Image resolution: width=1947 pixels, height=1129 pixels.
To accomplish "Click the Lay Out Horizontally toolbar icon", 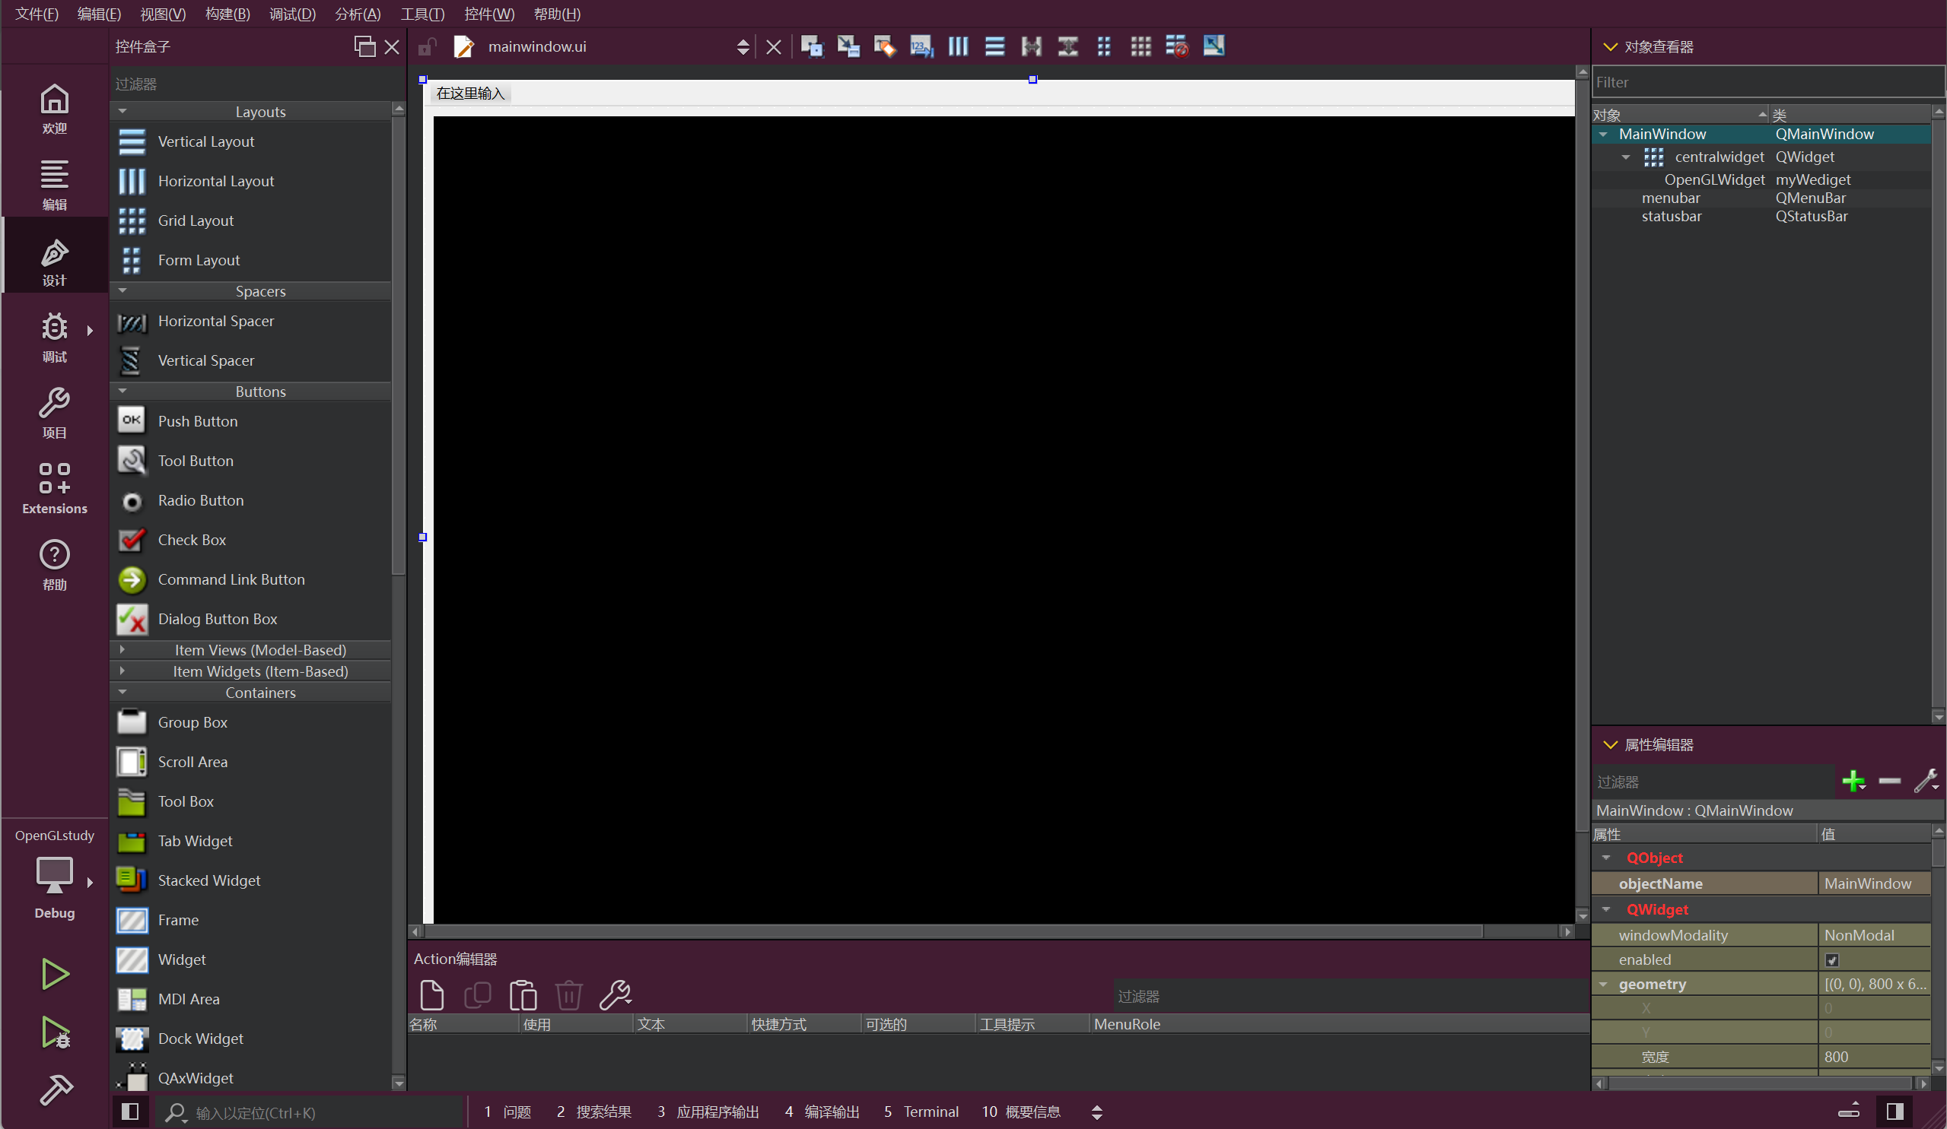I will 958,46.
